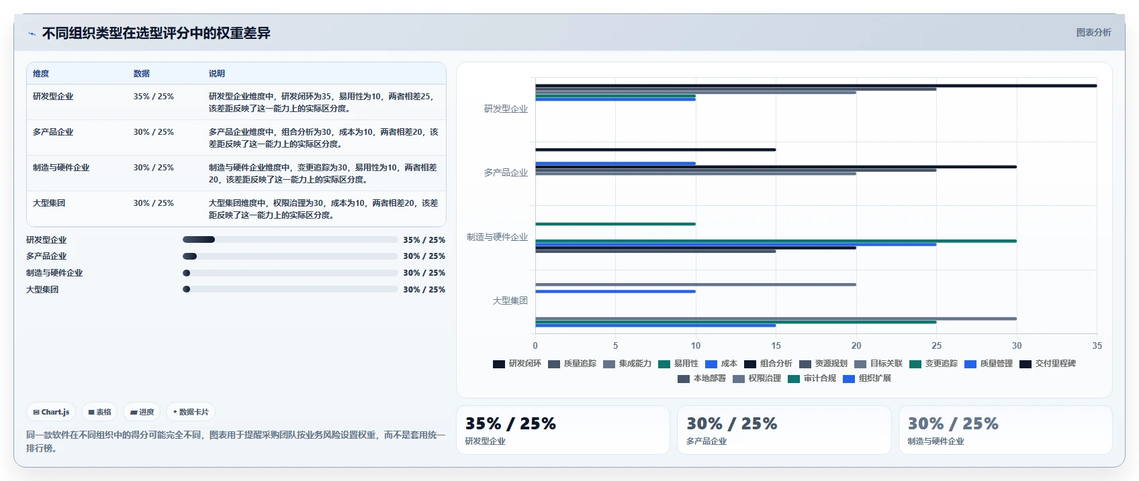Viewport: 1139px width, 481px height.
Task: Toggle the 质量追踪 legend item
Action: (572, 364)
